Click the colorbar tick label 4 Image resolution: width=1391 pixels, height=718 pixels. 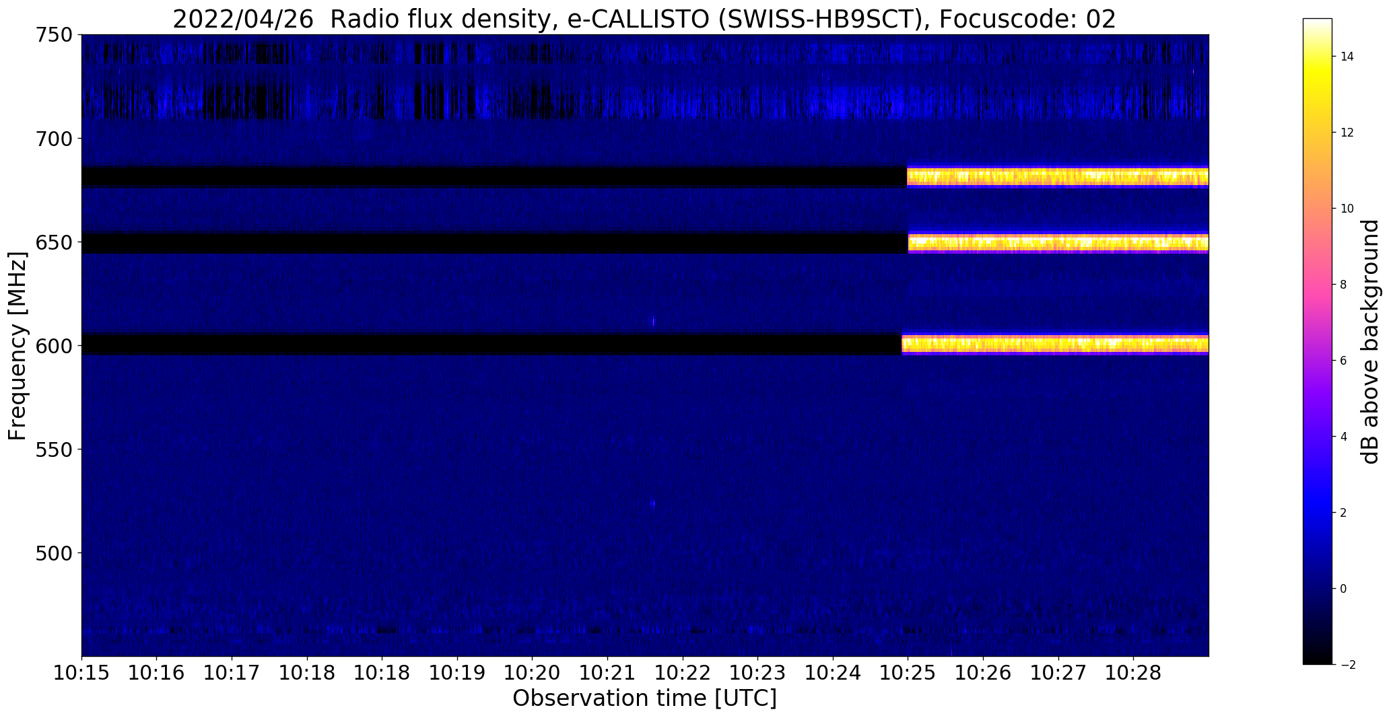[1344, 437]
